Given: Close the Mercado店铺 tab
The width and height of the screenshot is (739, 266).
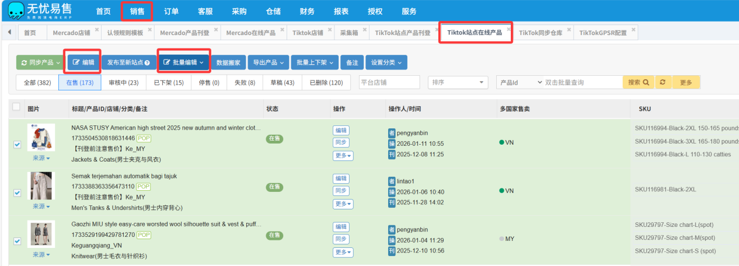Looking at the screenshot, I should (96, 29).
